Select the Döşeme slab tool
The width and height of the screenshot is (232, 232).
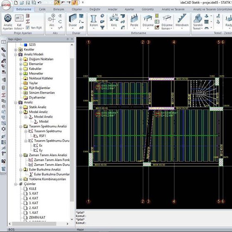[x=148, y=21]
